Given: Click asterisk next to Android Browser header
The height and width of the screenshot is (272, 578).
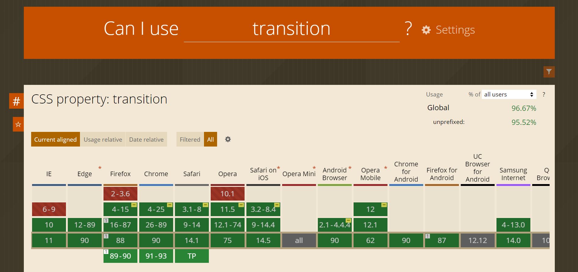Looking at the screenshot, I should 350,168.
